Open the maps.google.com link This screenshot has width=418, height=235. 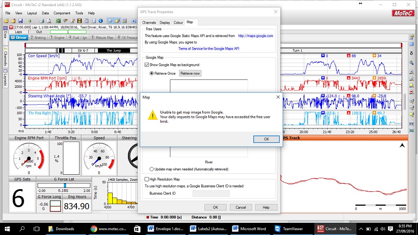pos(256,36)
